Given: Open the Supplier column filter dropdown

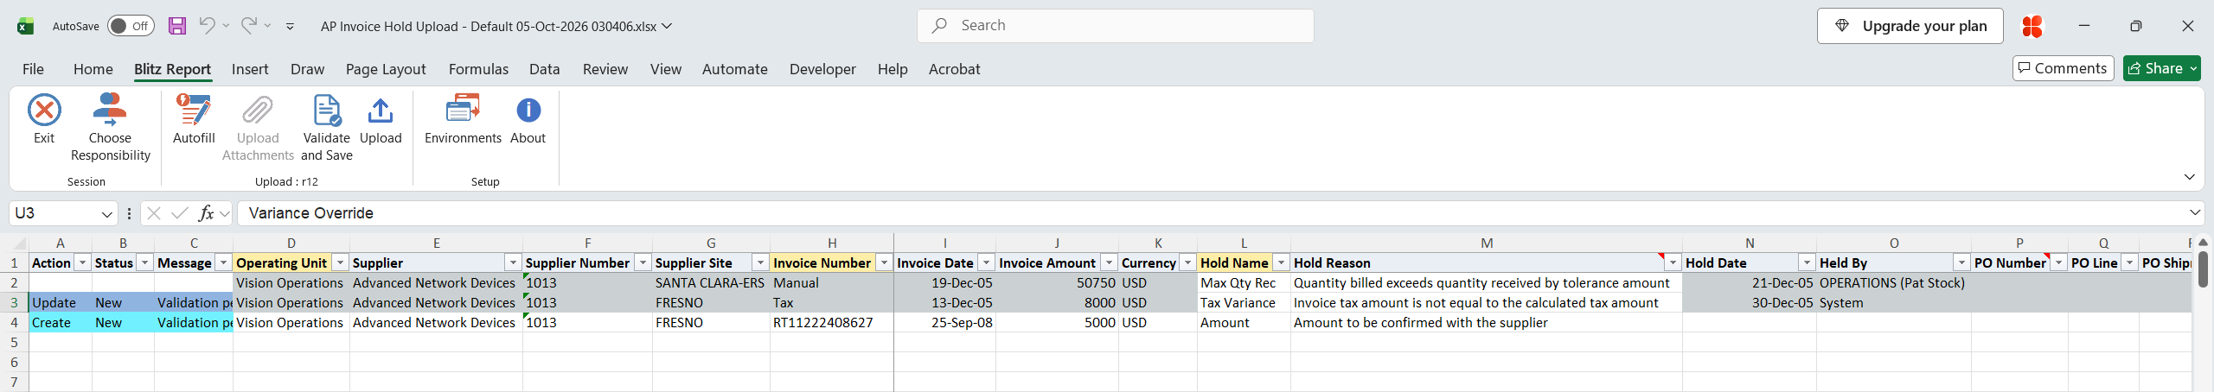Looking at the screenshot, I should [x=513, y=262].
